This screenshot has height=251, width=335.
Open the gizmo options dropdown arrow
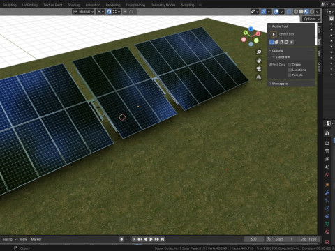[x=269, y=12]
